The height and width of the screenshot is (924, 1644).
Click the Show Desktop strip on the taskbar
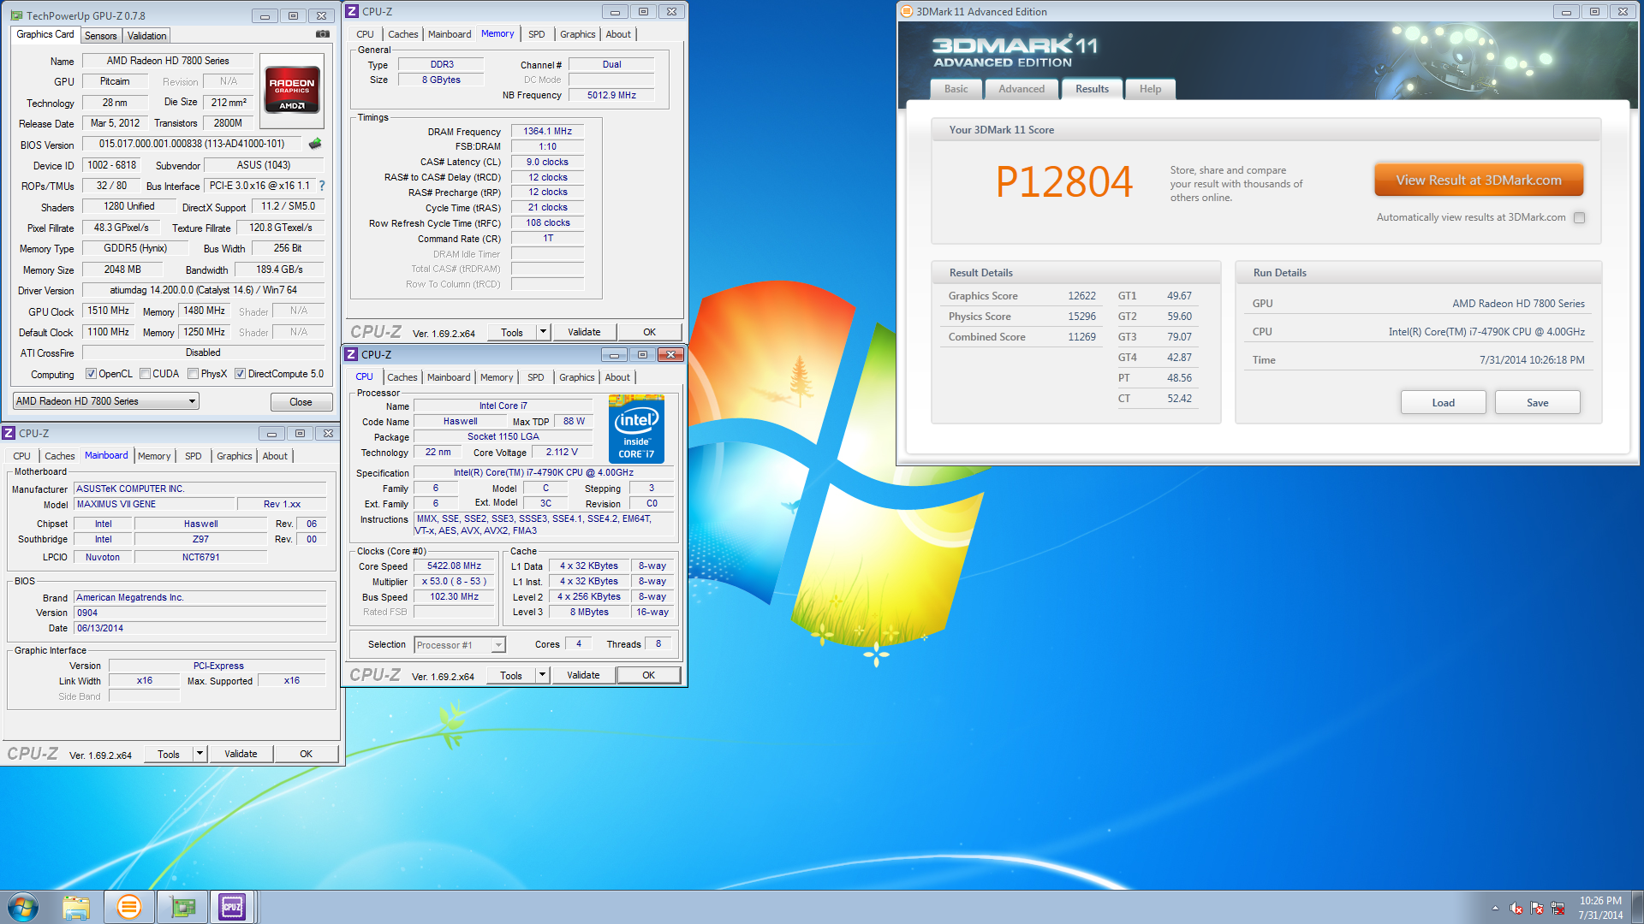pyautogui.click(x=1637, y=908)
